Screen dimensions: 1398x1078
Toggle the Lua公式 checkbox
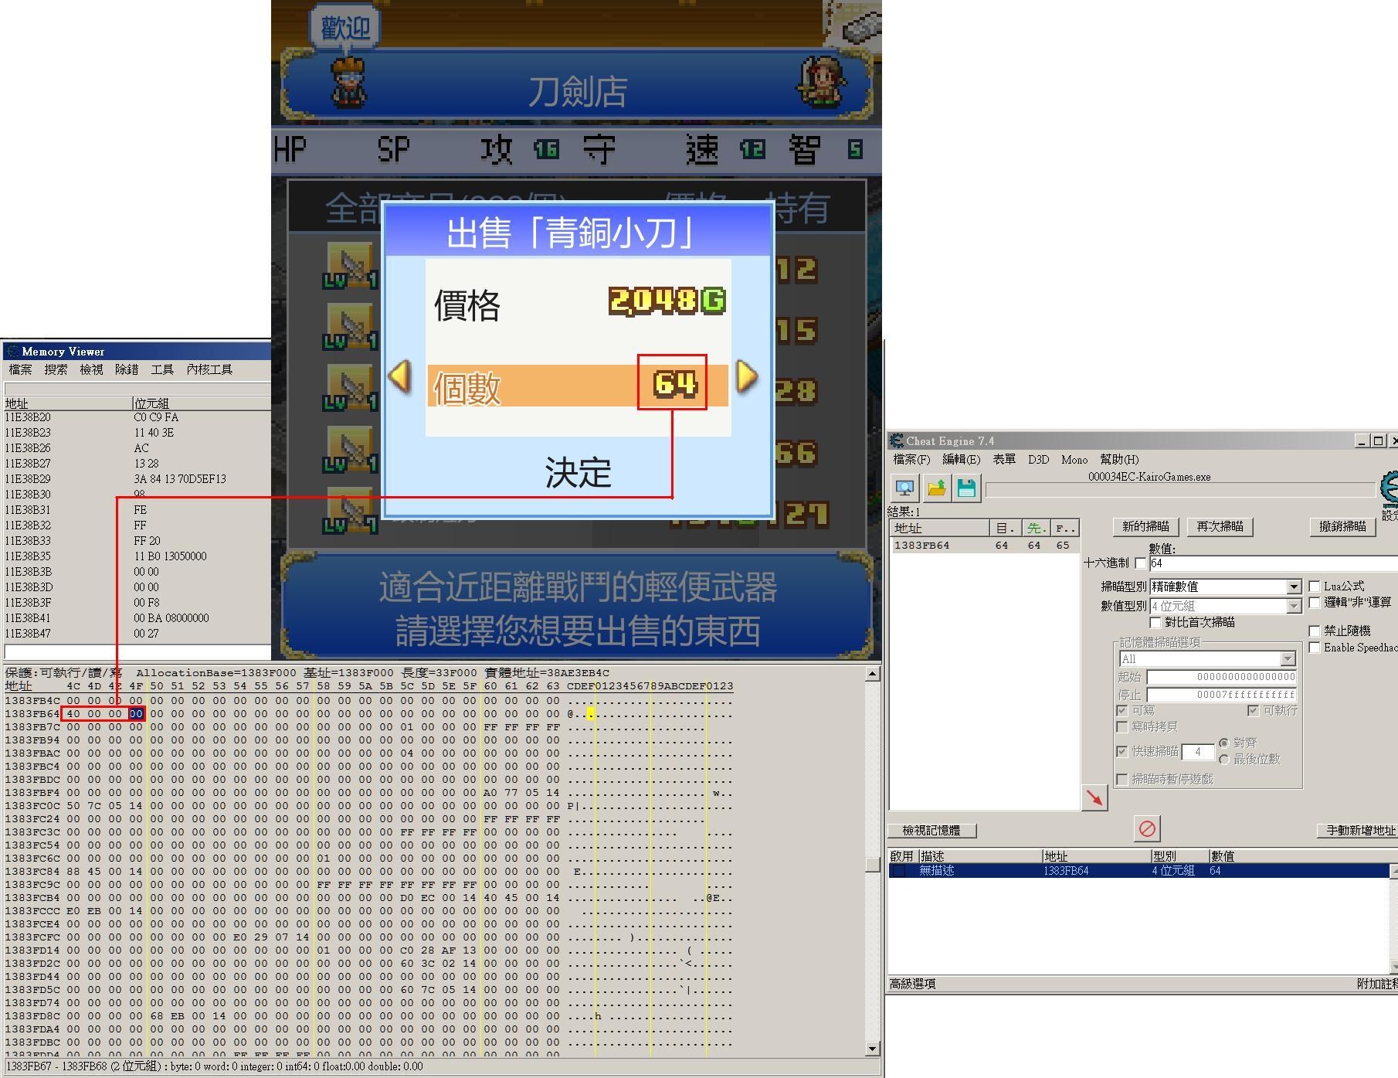1315,587
